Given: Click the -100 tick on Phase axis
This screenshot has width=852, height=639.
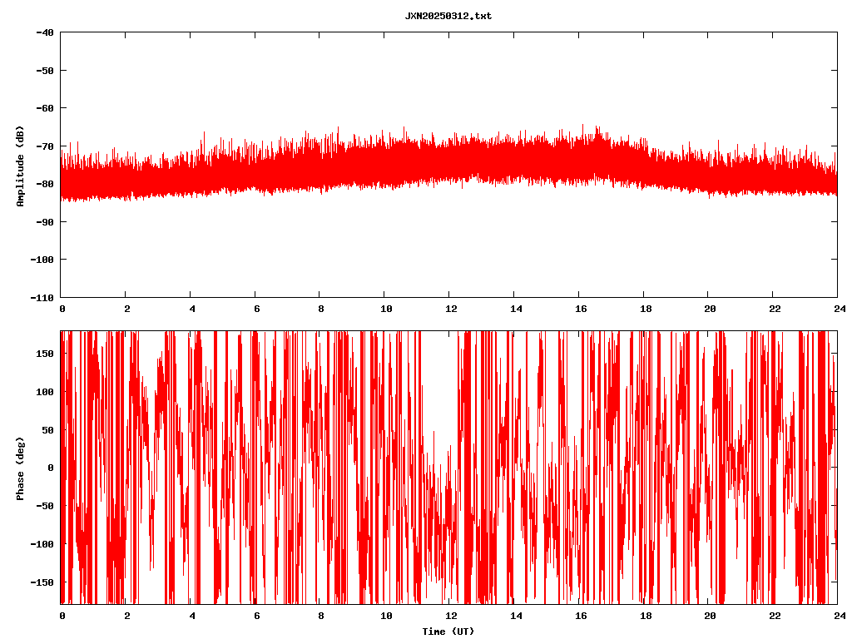Looking at the screenshot, I should (x=42, y=544).
